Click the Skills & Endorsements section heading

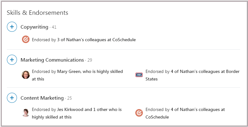(37, 13)
